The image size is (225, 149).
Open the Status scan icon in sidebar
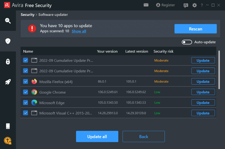[8, 21]
